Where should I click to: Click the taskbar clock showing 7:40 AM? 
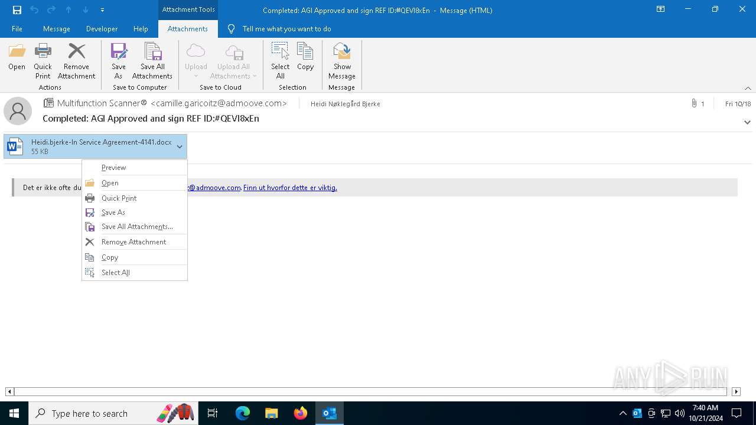click(705, 413)
